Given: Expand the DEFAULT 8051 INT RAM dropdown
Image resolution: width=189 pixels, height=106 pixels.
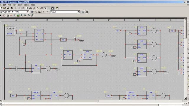Looking at the screenshot, I should point(28,12).
